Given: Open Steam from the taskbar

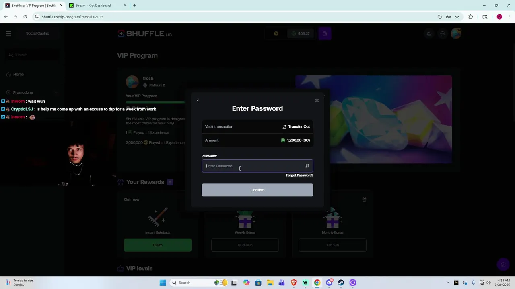Looking at the screenshot, I should (x=341, y=283).
